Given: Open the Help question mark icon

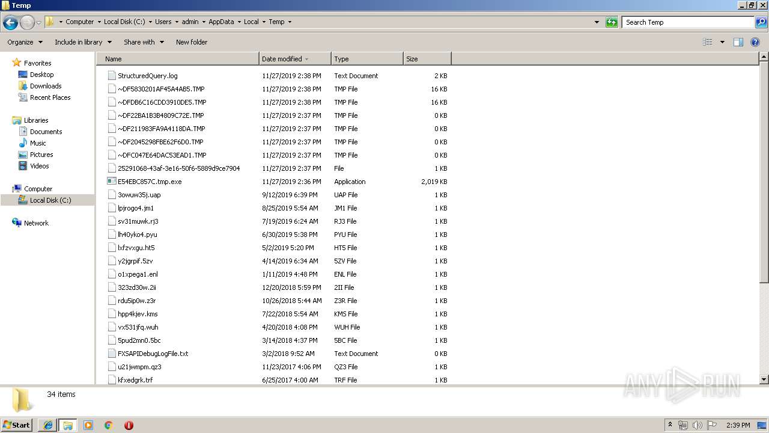Looking at the screenshot, I should pos(755,42).
